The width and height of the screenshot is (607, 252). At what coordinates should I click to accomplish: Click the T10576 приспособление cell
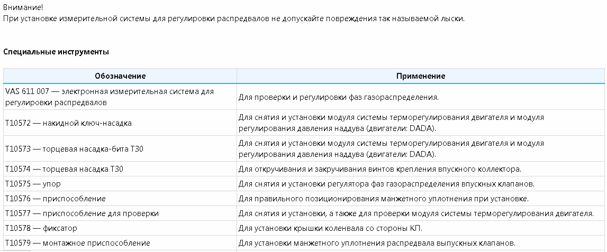coord(56,199)
